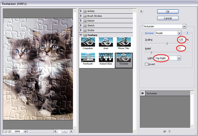Select the Craquelure filter thumbnail
Viewport: 198px width, 136px height.
(88, 42)
